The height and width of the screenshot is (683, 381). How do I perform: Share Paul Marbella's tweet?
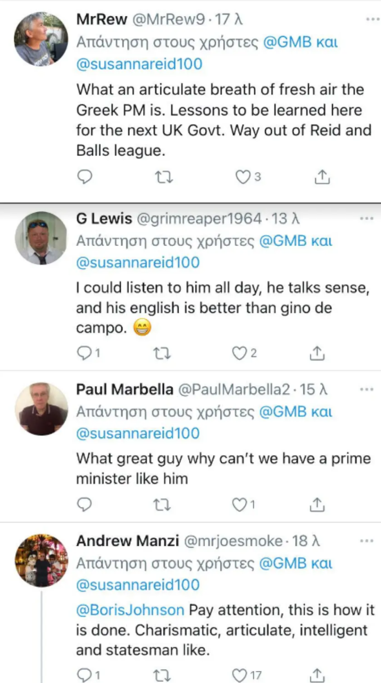coord(317,504)
